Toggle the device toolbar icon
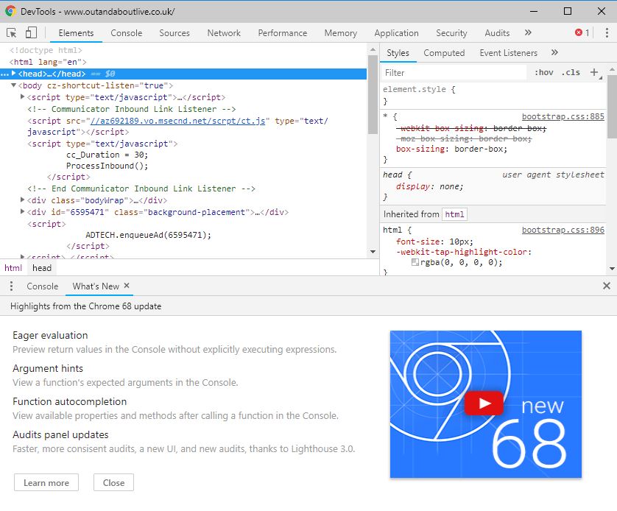Image resolution: width=617 pixels, height=511 pixels. (x=31, y=32)
